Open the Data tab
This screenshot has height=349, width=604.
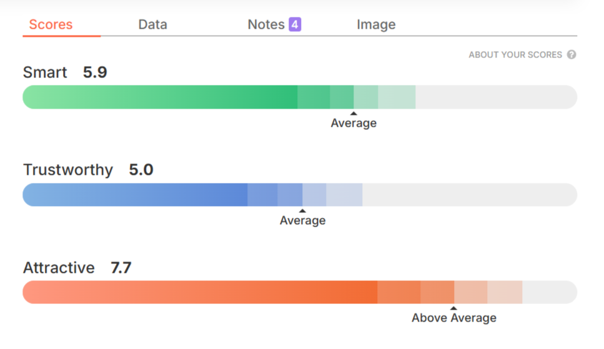pos(152,25)
